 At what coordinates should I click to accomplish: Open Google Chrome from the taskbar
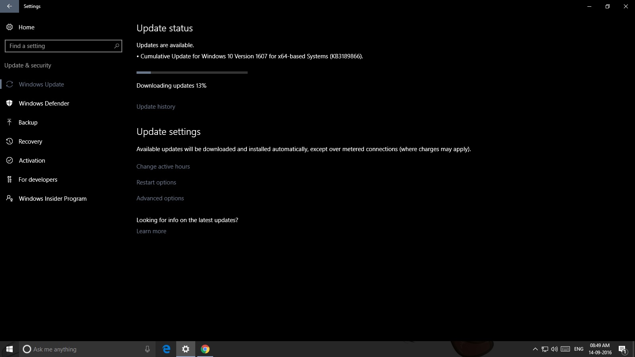tap(205, 349)
